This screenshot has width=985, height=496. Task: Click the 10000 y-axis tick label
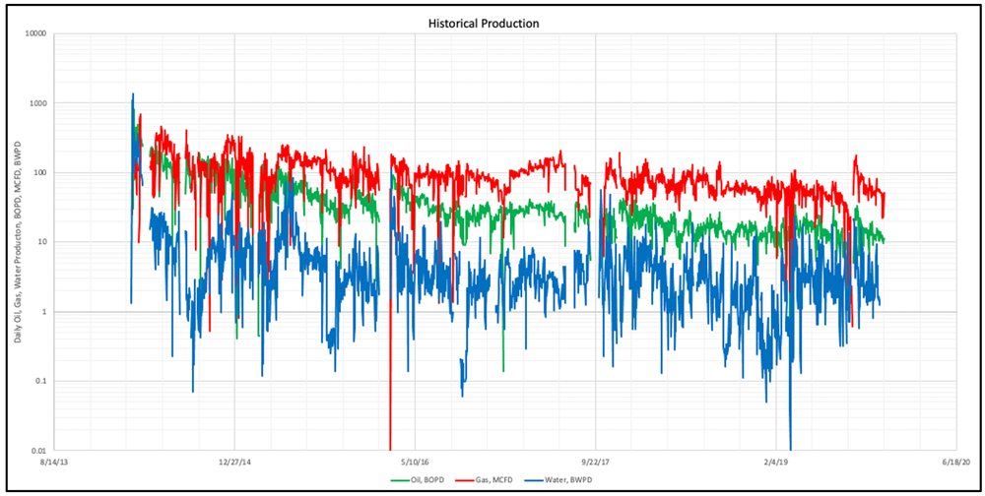click(x=37, y=34)
